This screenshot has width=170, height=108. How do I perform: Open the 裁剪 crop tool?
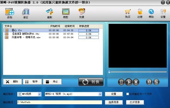(66, 12)
